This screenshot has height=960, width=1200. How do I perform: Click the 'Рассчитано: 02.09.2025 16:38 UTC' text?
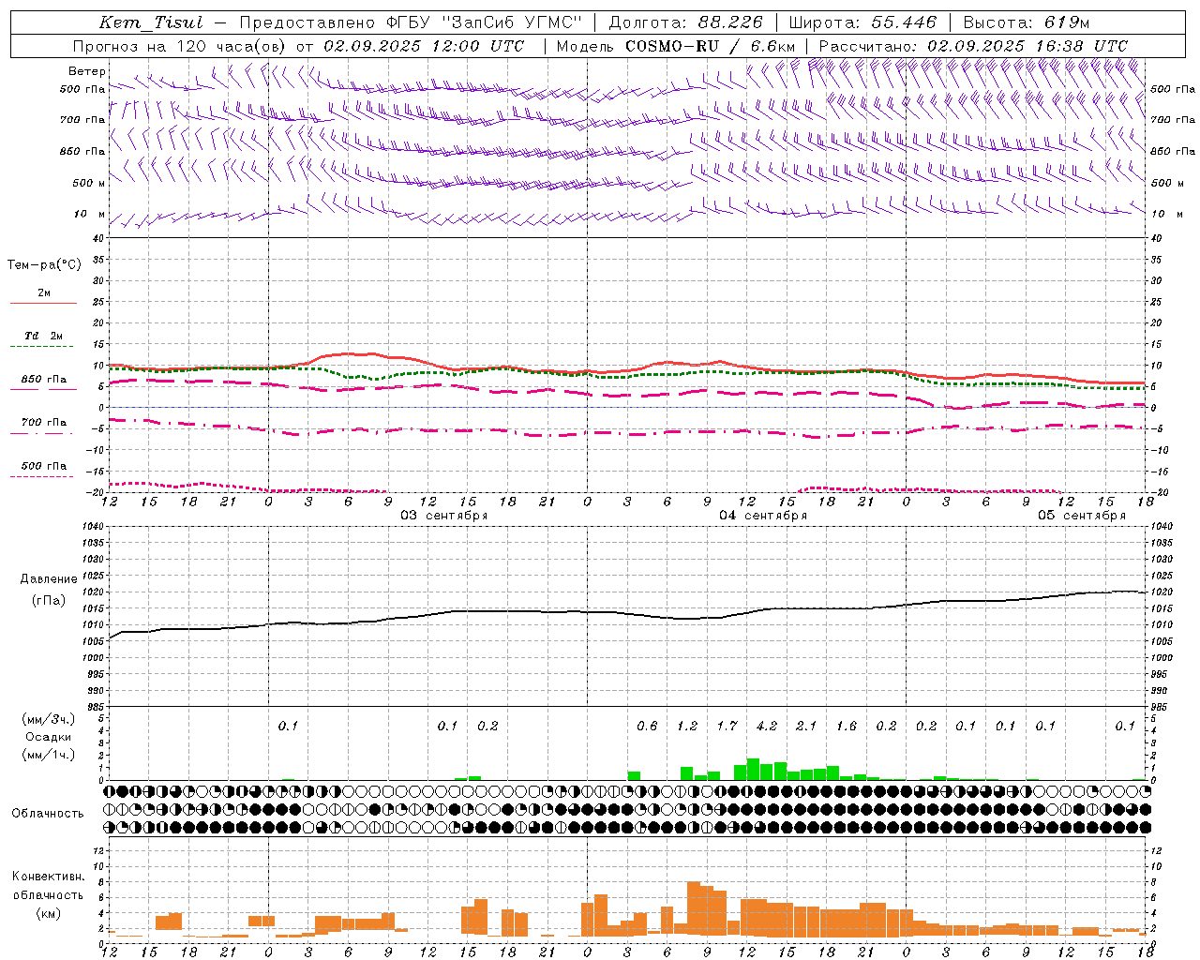(973, 46)
